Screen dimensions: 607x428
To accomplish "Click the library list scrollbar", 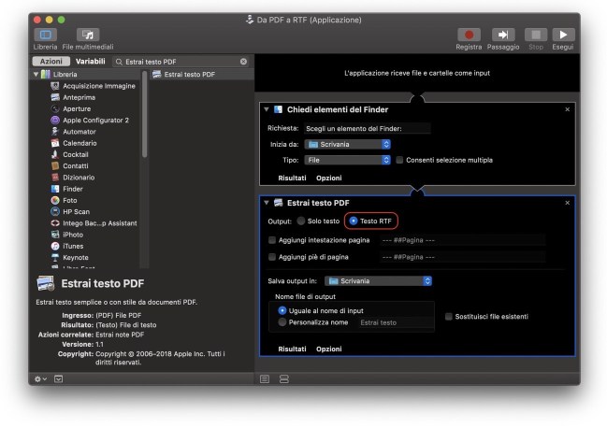I will (x=144, y=114).
